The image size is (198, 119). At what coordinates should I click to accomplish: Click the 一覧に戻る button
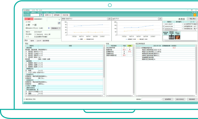pyautogui.click(x=192, y=19)
